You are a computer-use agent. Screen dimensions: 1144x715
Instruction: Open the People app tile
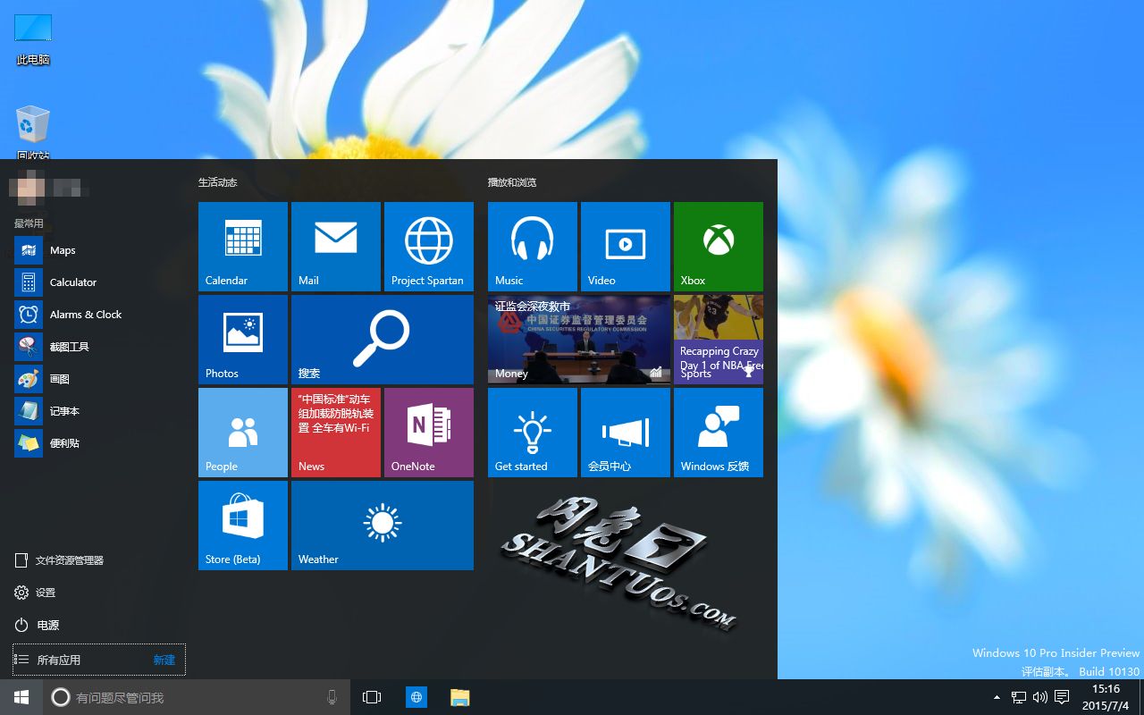tap(242, 433)
